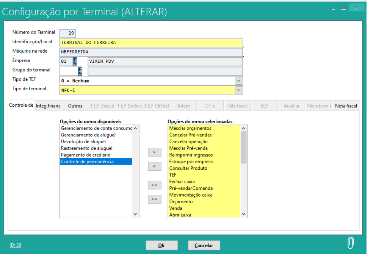Add all options with >> button
367x254 pixels.
pyautogui.click(x=154, y=199)
